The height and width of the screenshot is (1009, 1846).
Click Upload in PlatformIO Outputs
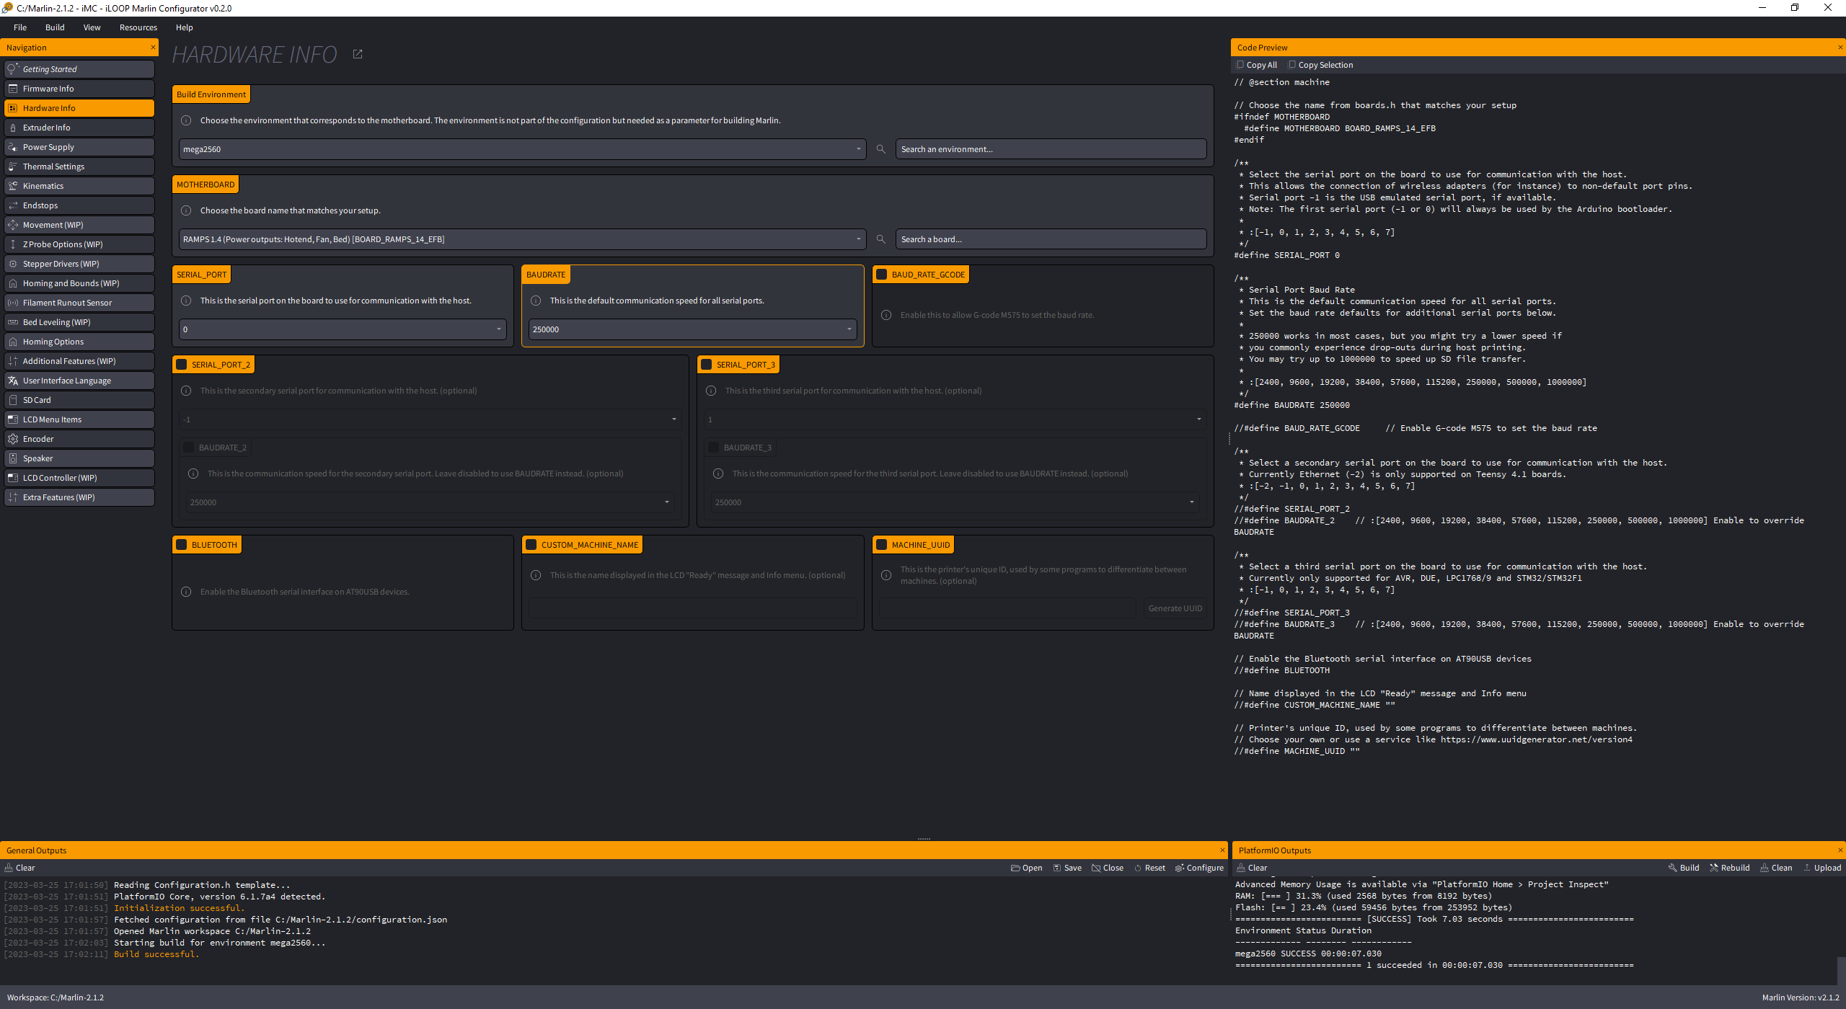[x=1822, y=868]
